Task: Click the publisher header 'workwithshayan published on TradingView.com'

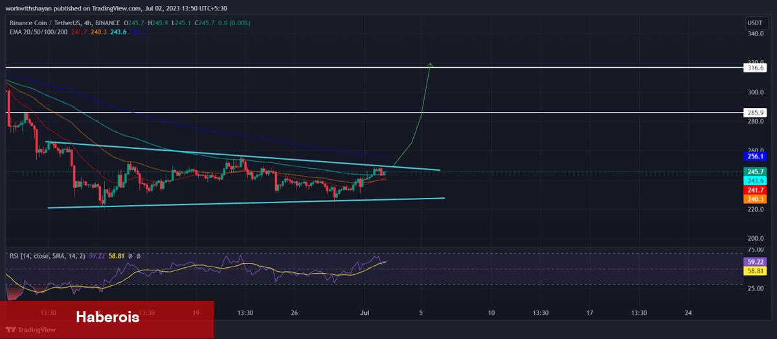Action: click(x=74, y=9)
